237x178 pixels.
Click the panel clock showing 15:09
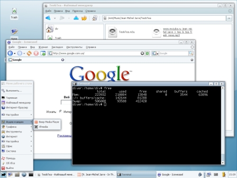click(232, 175)
